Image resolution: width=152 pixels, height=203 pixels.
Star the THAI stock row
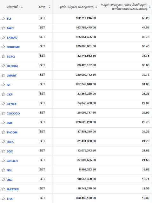tap(3, 199)
